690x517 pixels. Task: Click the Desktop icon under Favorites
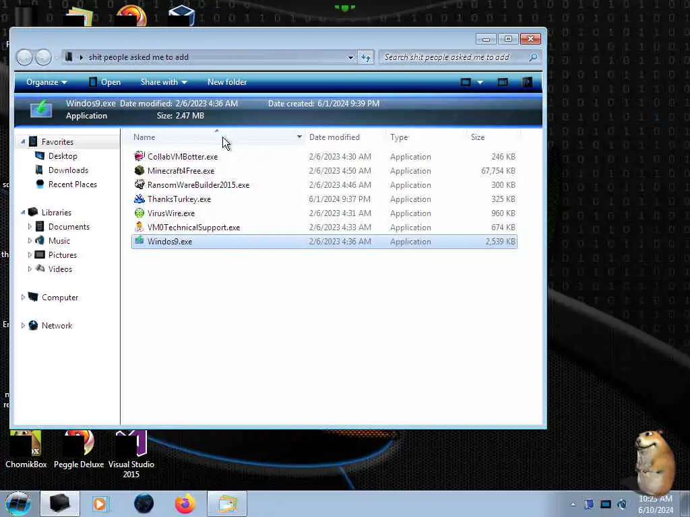point(40,156)
